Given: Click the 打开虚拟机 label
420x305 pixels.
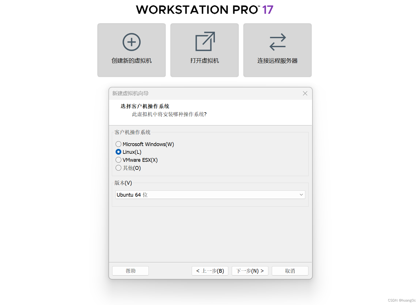Looking at the screenshot, I should tap(205, 61).
